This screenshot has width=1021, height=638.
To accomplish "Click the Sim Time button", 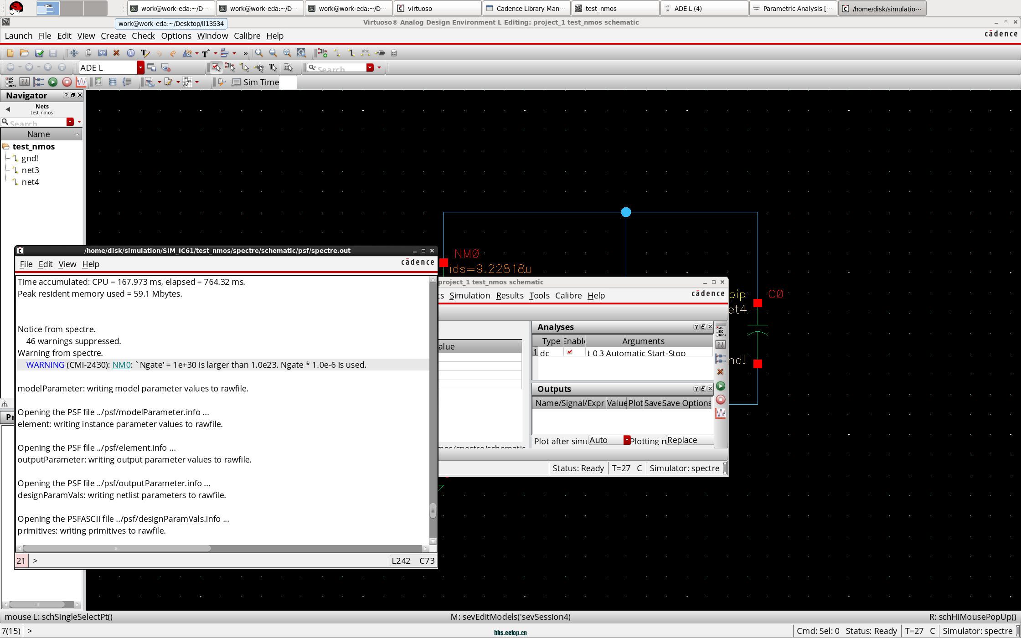I will (x=256, y=82).
